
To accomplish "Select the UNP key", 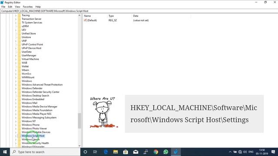I will pos(24,41).
